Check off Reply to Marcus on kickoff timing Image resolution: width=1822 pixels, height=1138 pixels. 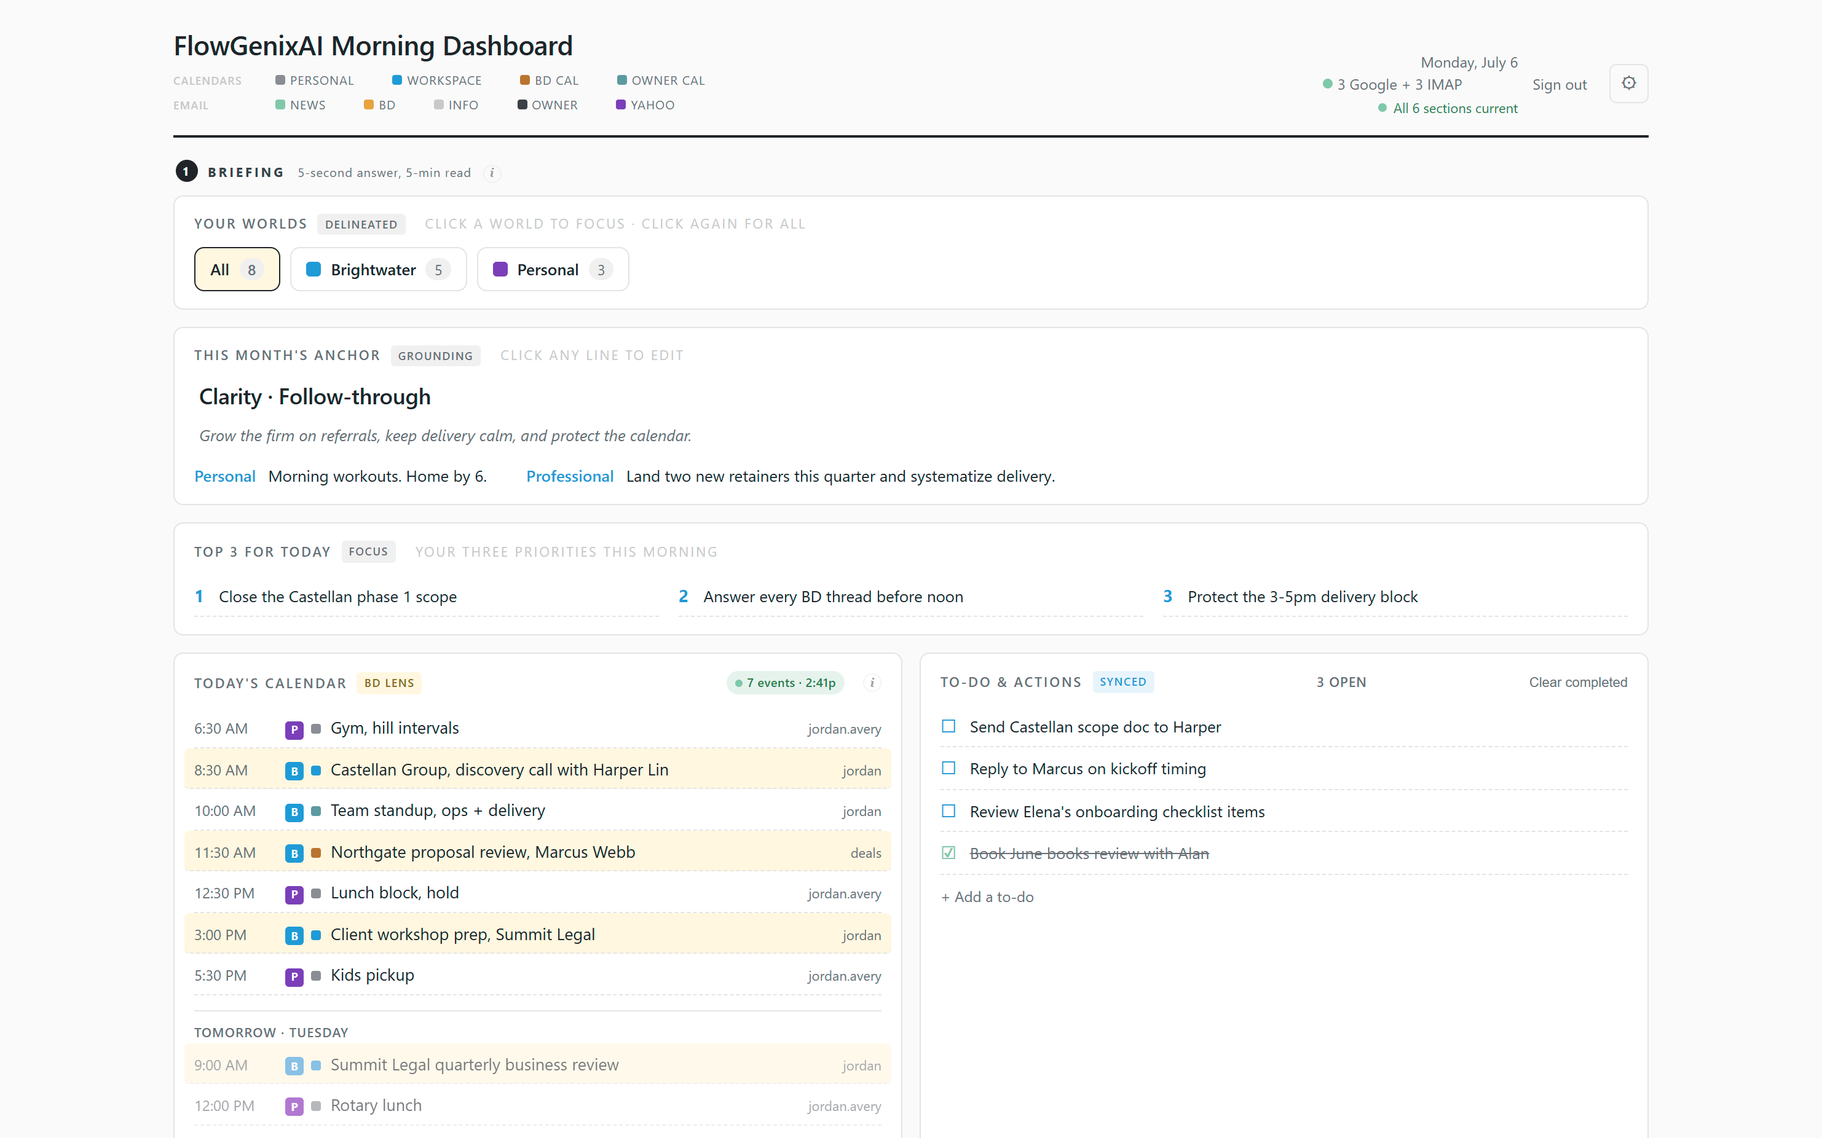coord(948,769)
